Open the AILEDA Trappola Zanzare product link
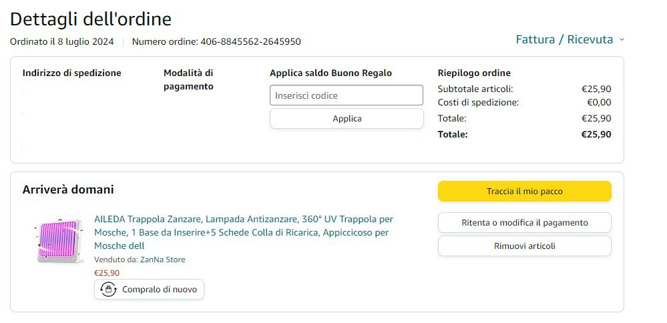Viewport: 667px width, 323px height. click(244, 232)
